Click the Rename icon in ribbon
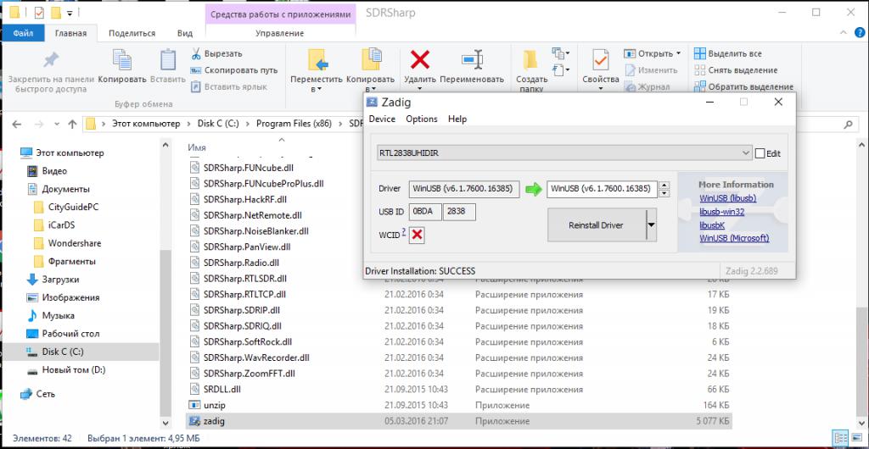869x449 pixels. pyautogui.click(x=472, y=61)
